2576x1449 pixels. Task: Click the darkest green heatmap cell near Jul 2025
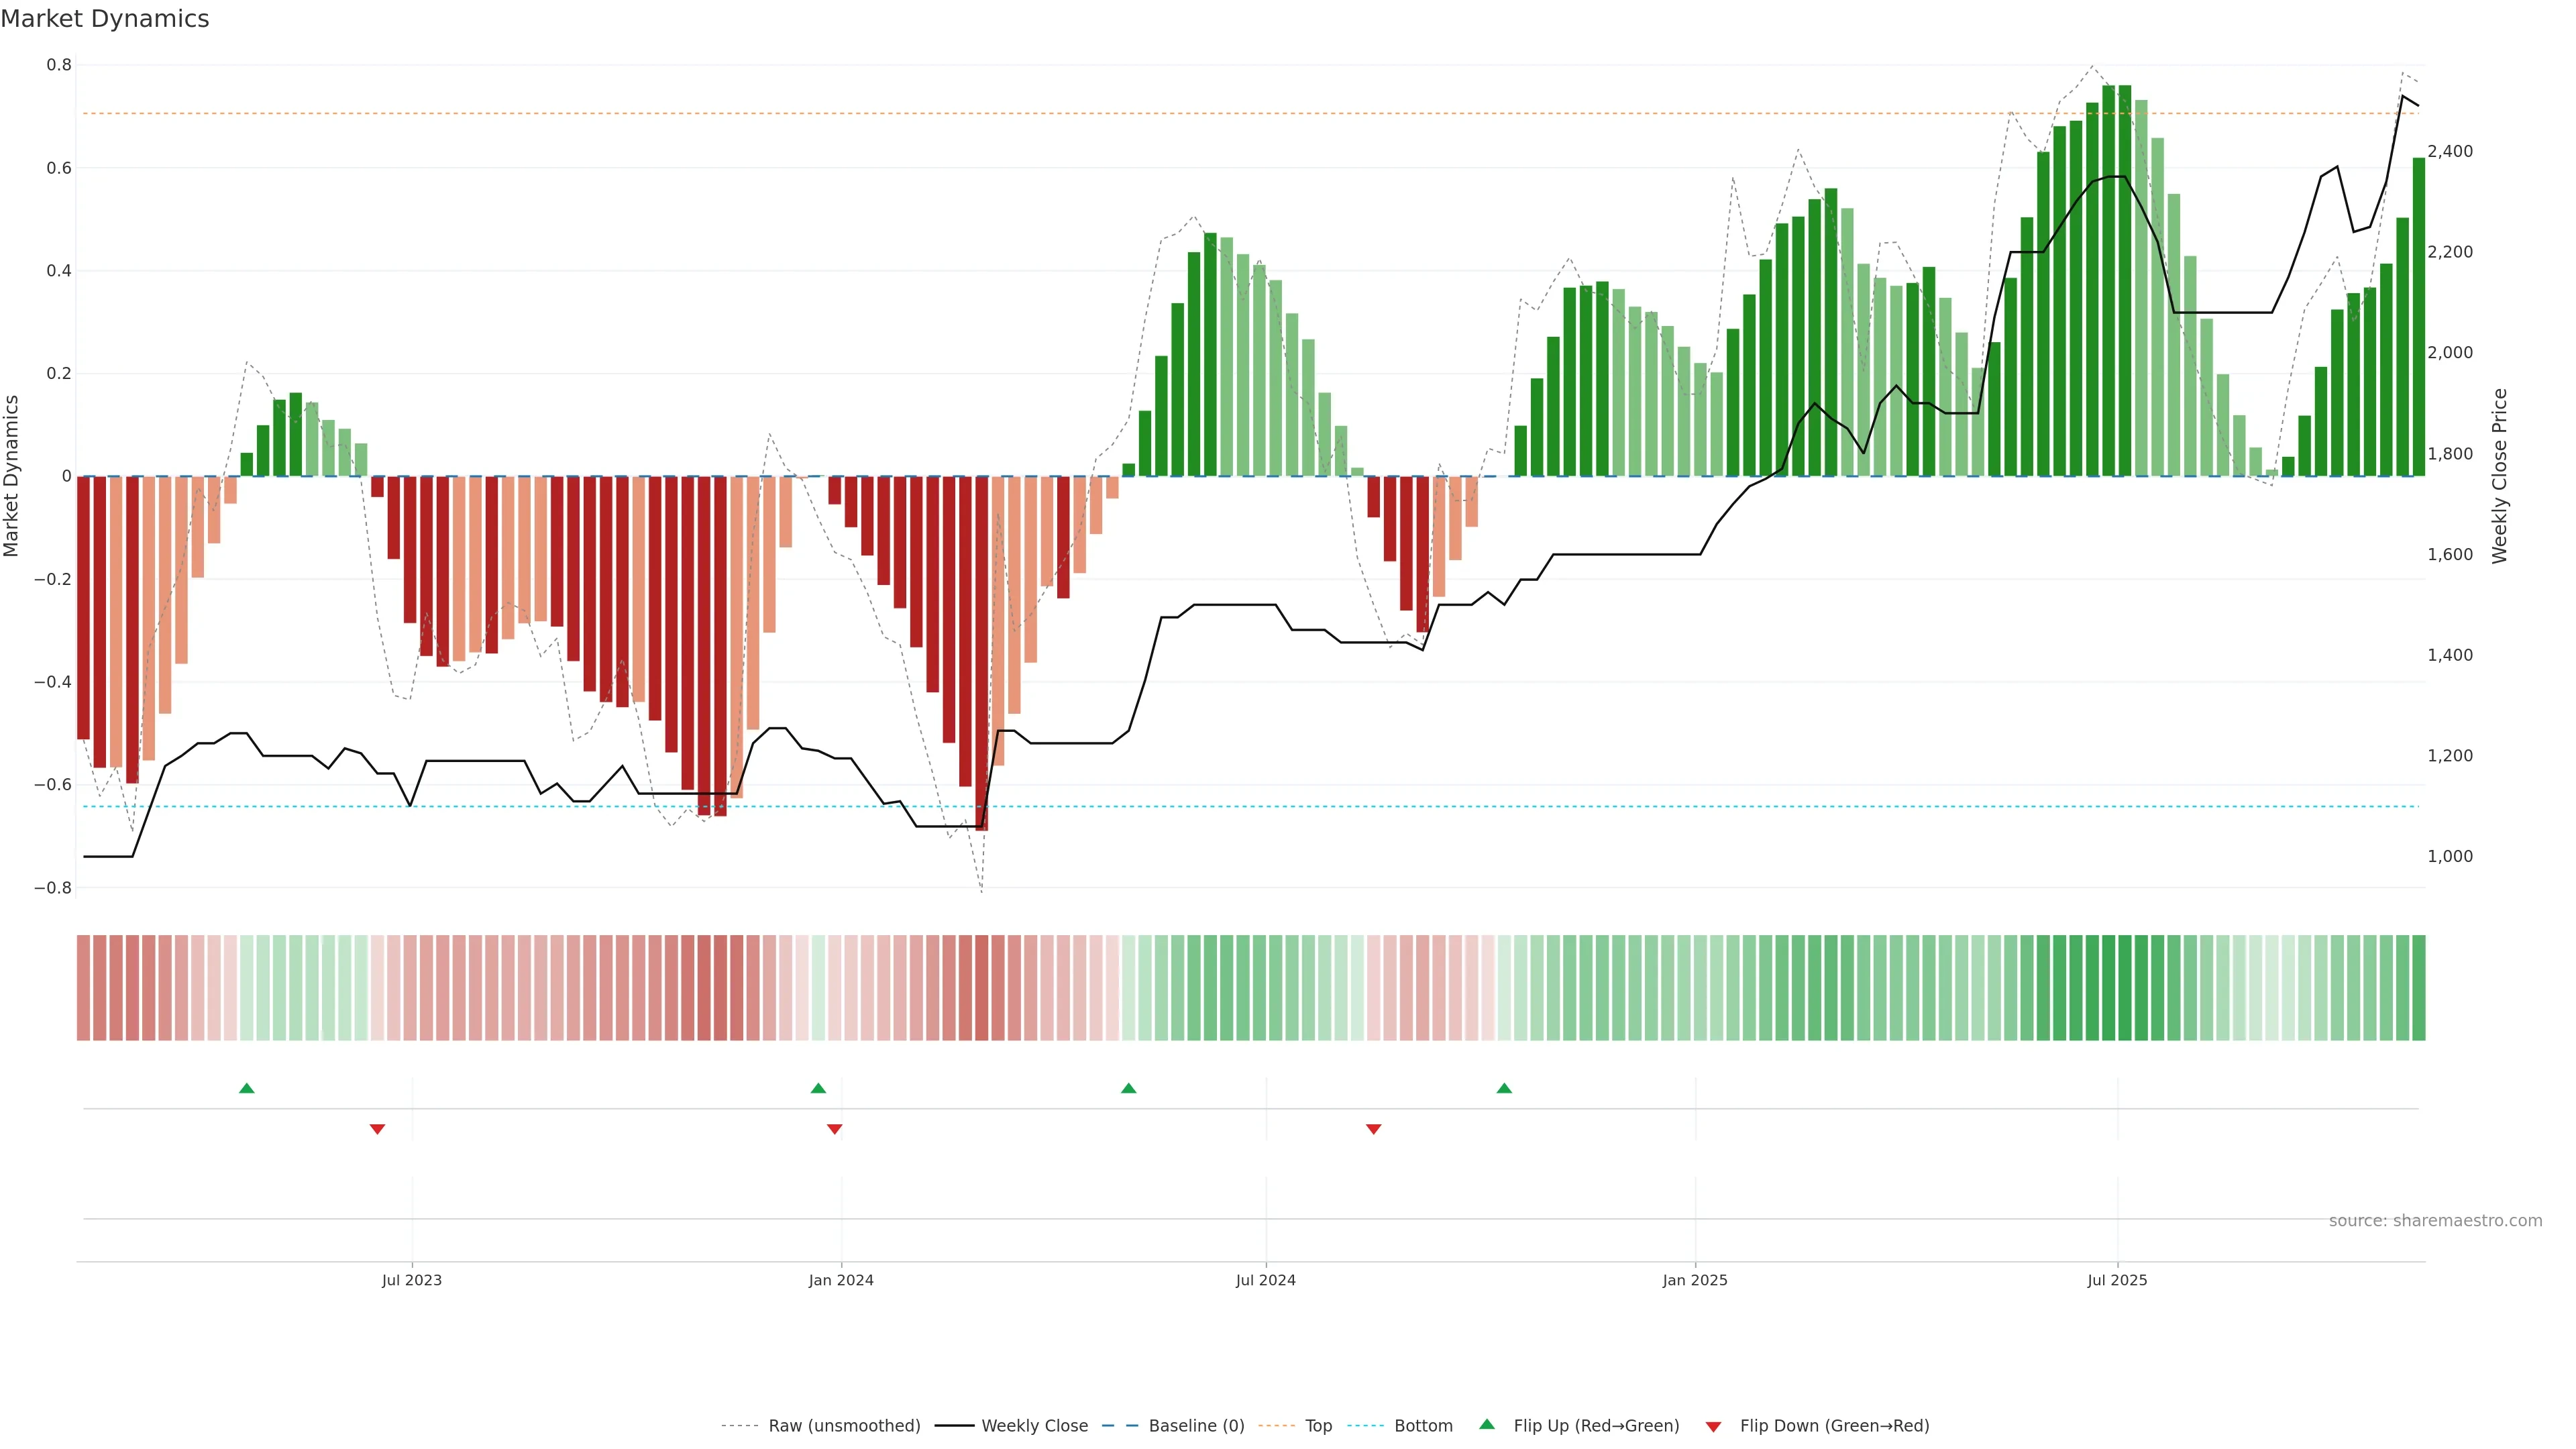(x=2108, y=988)
